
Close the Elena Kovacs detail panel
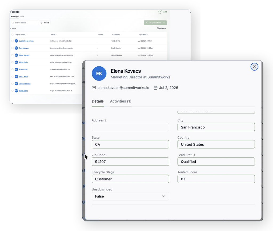tap(254, 67)
